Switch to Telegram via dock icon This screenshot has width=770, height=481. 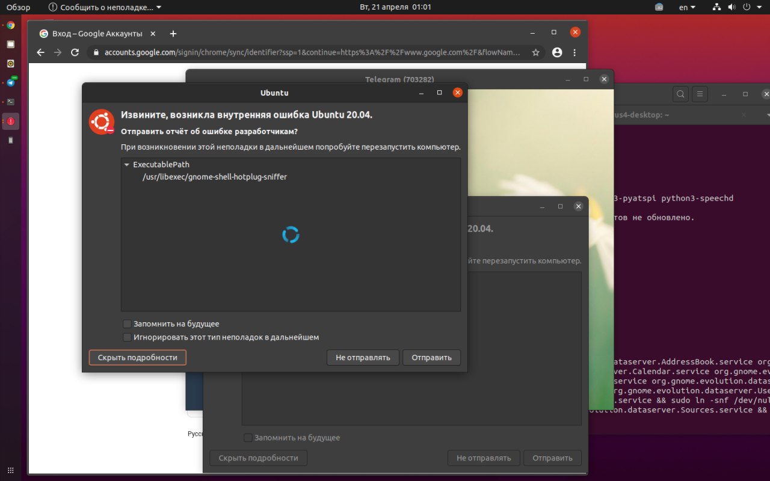click(10, 82)
